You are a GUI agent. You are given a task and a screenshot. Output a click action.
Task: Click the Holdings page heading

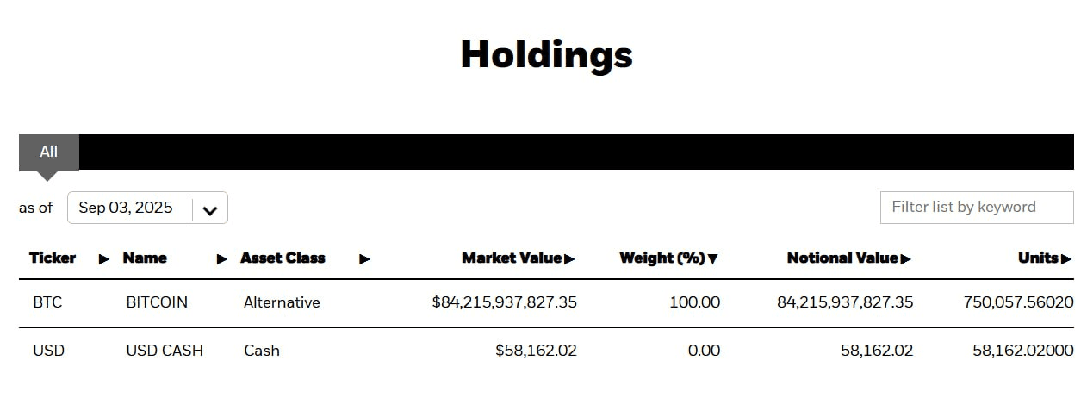pyautogui.click(x=546, y=54)
